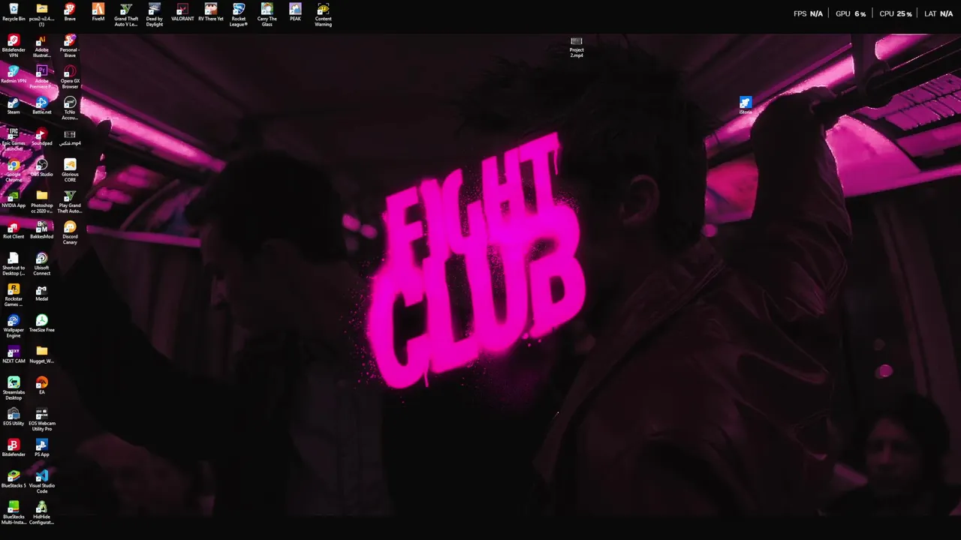Select the Rockstar Games Launcher icon

point(14,295)
